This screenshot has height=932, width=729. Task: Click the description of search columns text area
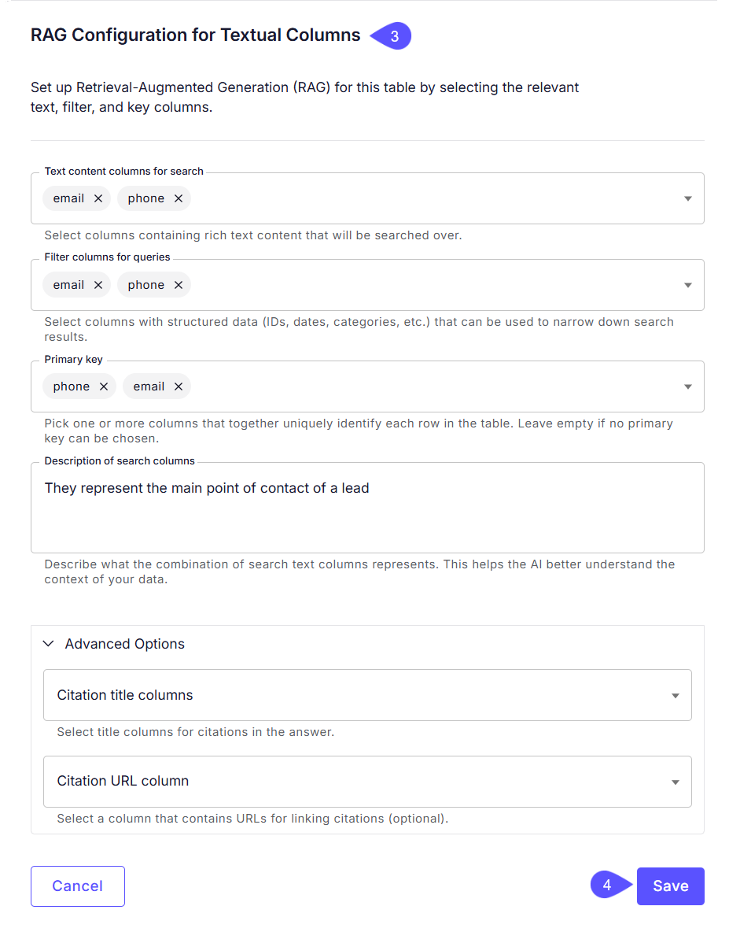click(367, 507)
